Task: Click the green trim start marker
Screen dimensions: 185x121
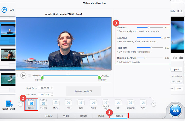Action: [x=42, y=77]
